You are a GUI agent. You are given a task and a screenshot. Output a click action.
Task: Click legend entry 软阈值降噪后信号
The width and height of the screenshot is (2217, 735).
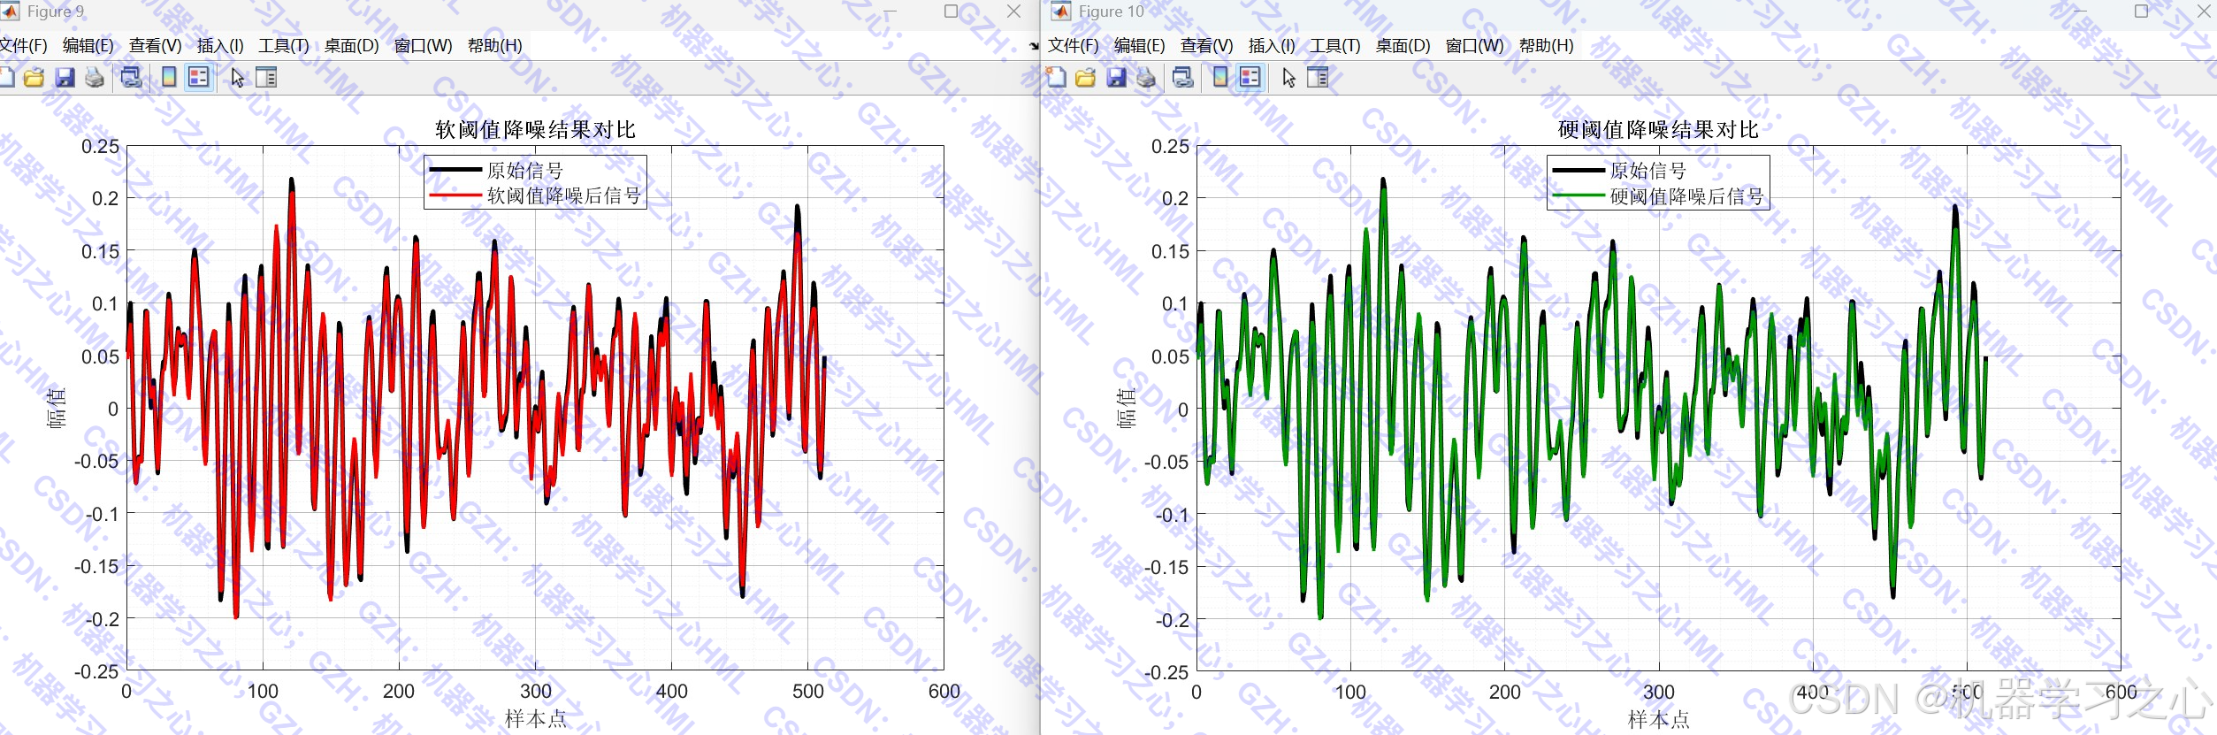coord(564,195)
